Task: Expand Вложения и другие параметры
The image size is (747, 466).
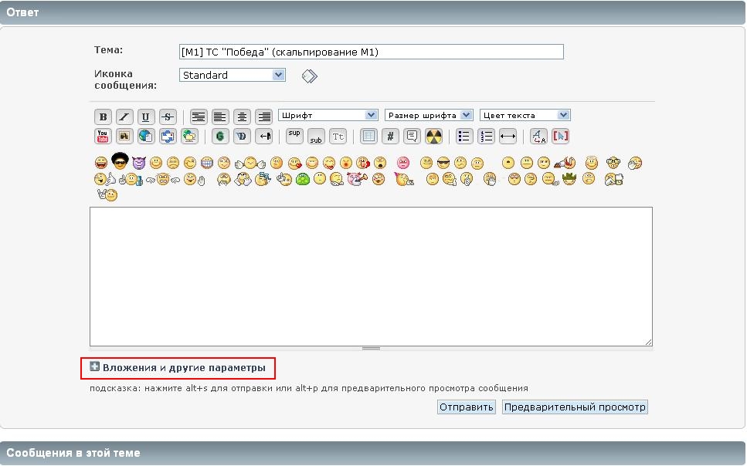Action: click(178, 367)
